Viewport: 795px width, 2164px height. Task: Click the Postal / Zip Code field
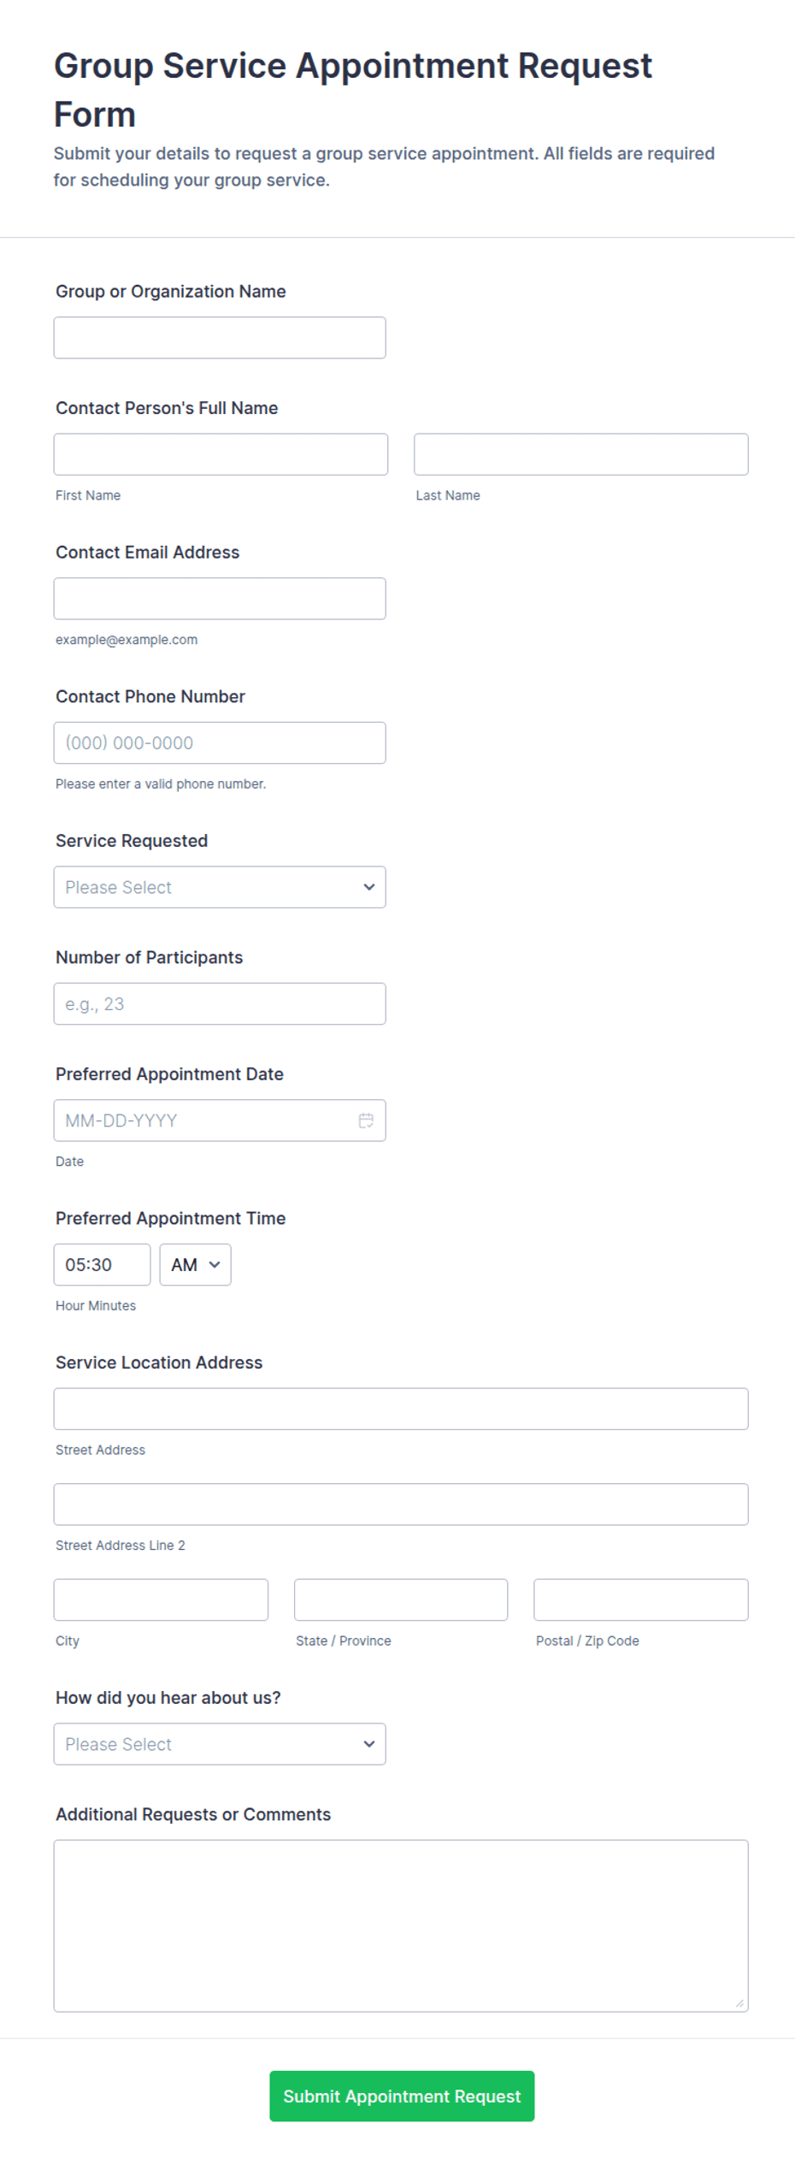point(641,1599)
